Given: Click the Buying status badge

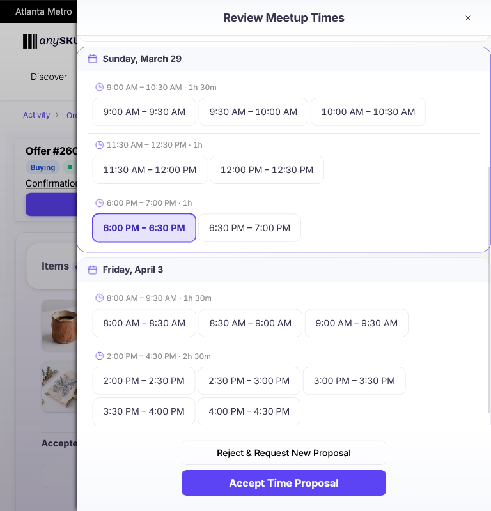Looking at the screenshot, I should pyautogui.click(x=43, y=167).
